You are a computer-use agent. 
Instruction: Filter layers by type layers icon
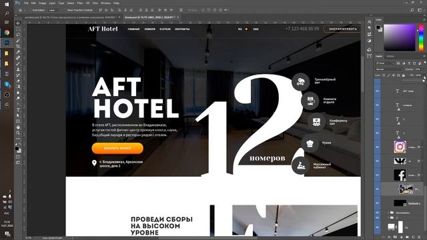point(409,63)
